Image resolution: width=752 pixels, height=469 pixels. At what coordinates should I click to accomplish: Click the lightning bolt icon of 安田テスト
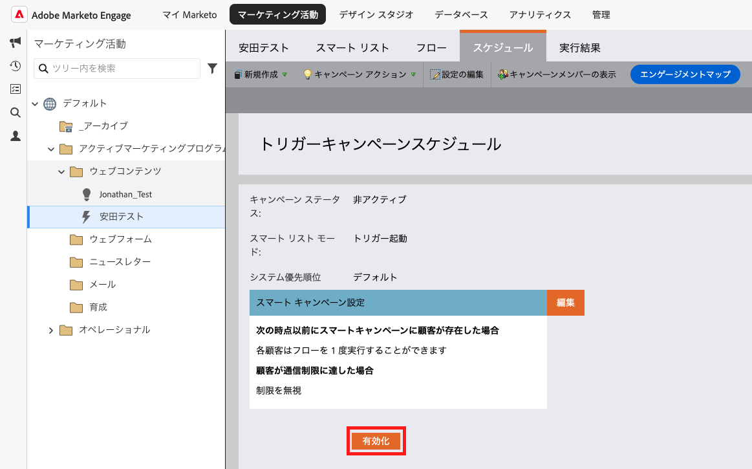87,217
